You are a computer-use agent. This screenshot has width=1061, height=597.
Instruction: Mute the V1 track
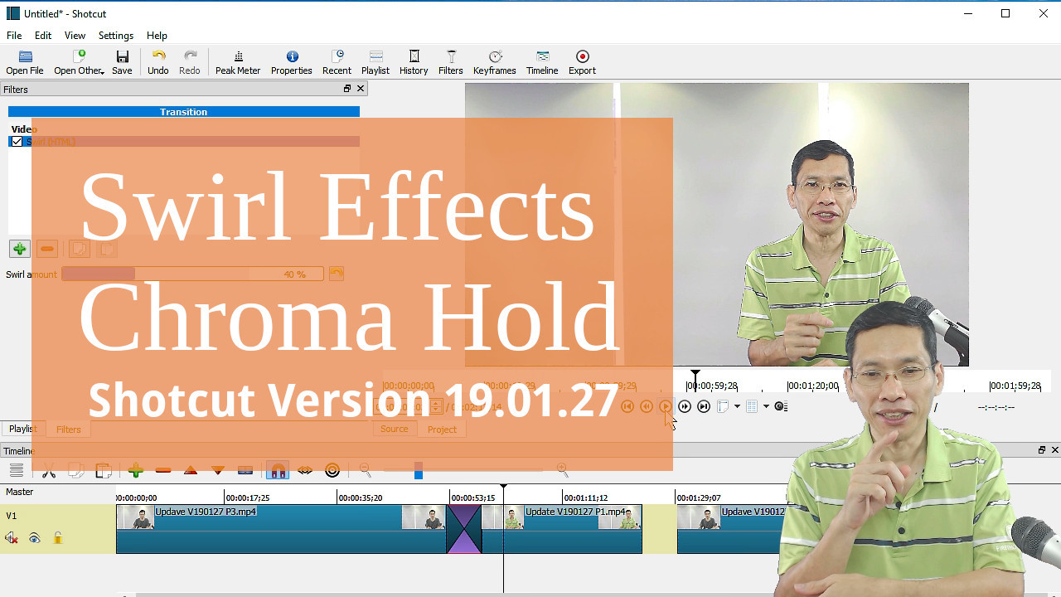(x=12, y=538)
